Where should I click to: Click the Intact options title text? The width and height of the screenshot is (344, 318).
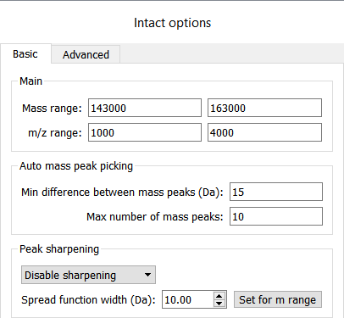[x=172, y=23]
